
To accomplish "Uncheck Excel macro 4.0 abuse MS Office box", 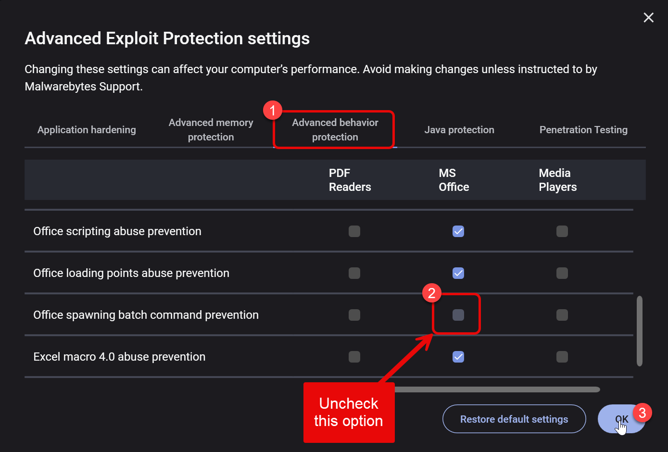I will [x=458, y=357].
